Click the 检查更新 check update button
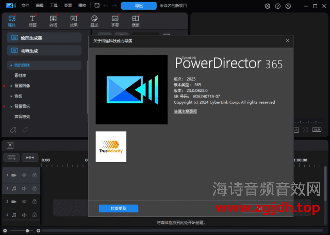This screenshot has height=235, width=330. (x=119, y=209)
